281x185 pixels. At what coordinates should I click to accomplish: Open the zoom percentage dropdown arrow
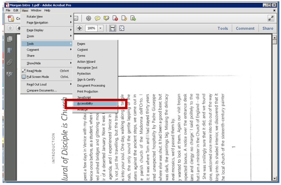point(100,28)
